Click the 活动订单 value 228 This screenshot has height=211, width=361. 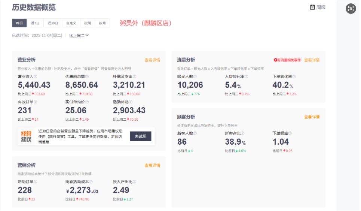25,190
